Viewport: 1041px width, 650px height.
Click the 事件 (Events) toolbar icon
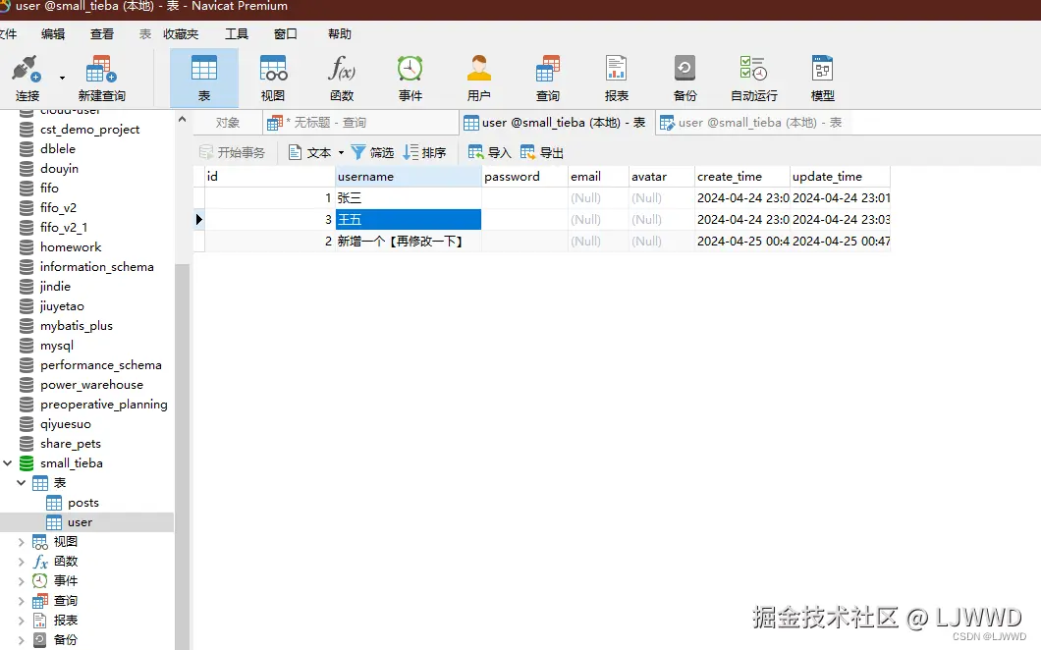[x=410, y=77]
